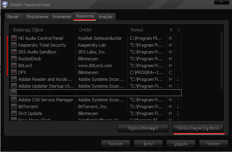Select the DivX Update row name

tap(30, 113)
